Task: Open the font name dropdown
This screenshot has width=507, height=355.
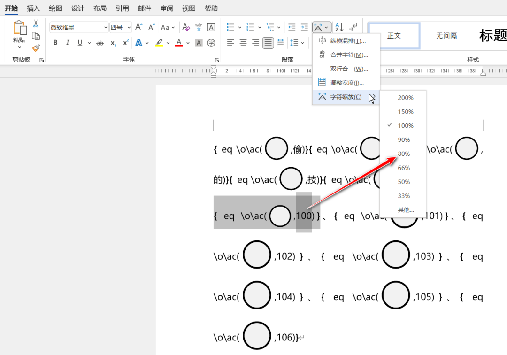Action: [105, 27]
